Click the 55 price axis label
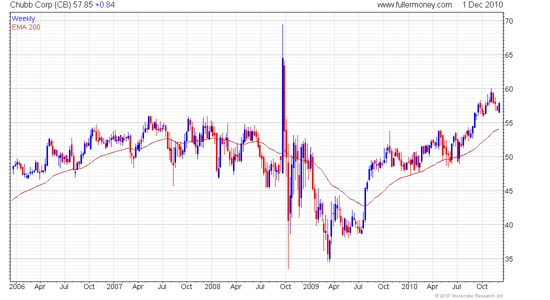This screenshot has height=300, width=550. point(508,123)
